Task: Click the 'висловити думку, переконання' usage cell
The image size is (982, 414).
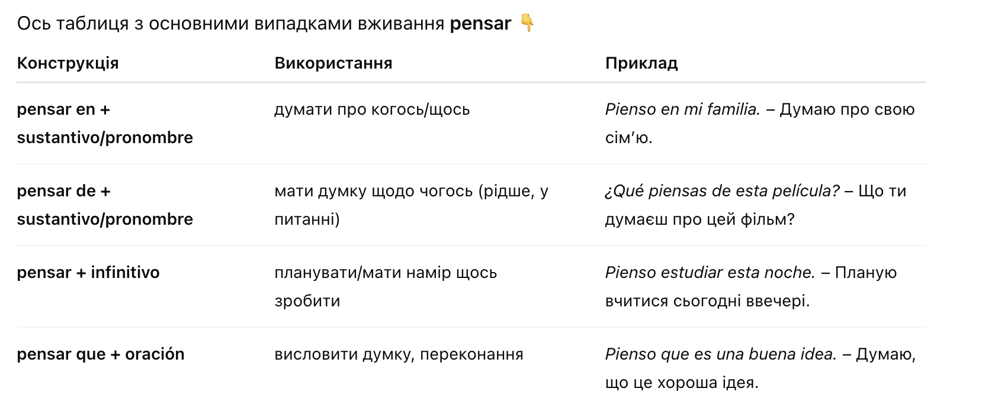Action: click(x=399, y=354)
